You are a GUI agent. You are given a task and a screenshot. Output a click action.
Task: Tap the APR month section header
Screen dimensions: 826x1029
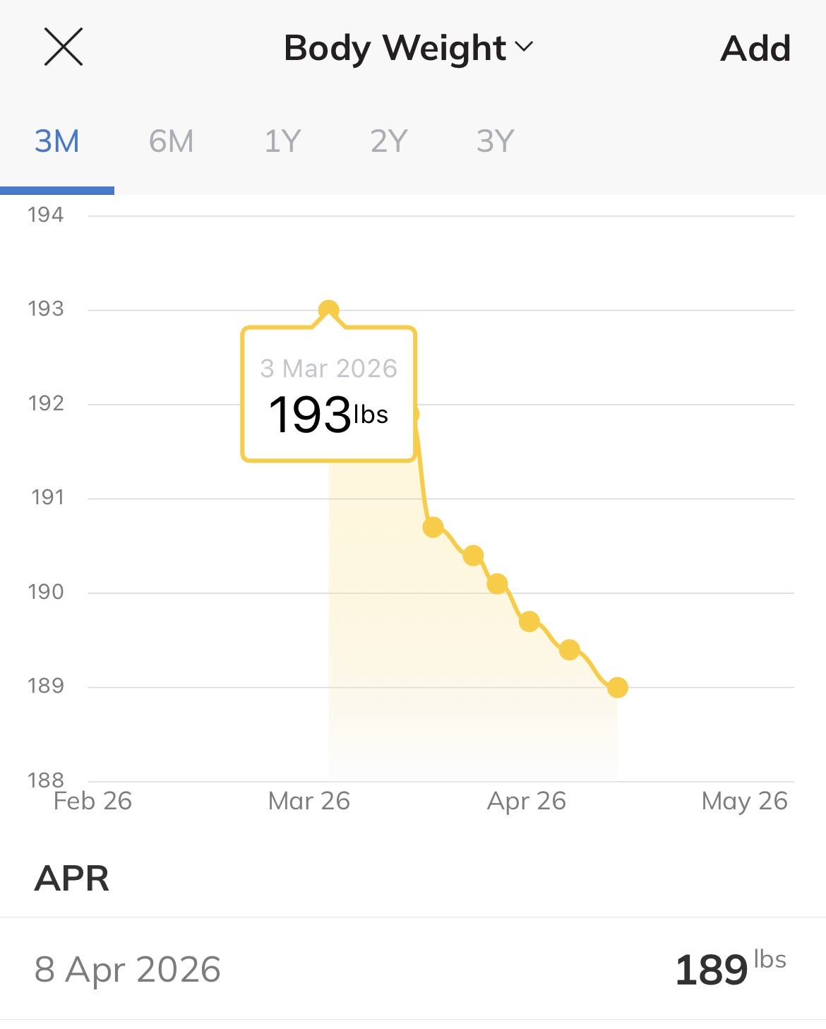pos(72,879)
